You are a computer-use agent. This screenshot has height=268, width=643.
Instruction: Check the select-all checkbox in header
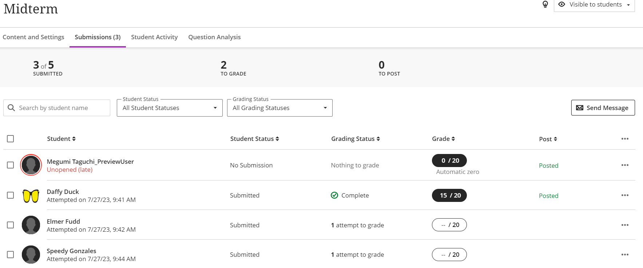point(11,139)
